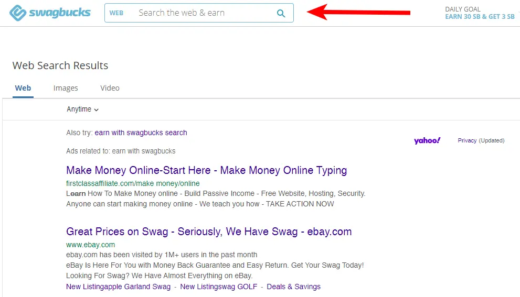Click the ebay.com visited by 1M+ users text
This screenshot has width=520, height=297.
click(162, 255)
